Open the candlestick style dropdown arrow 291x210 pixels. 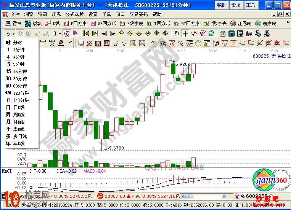[x=60, y=33]
